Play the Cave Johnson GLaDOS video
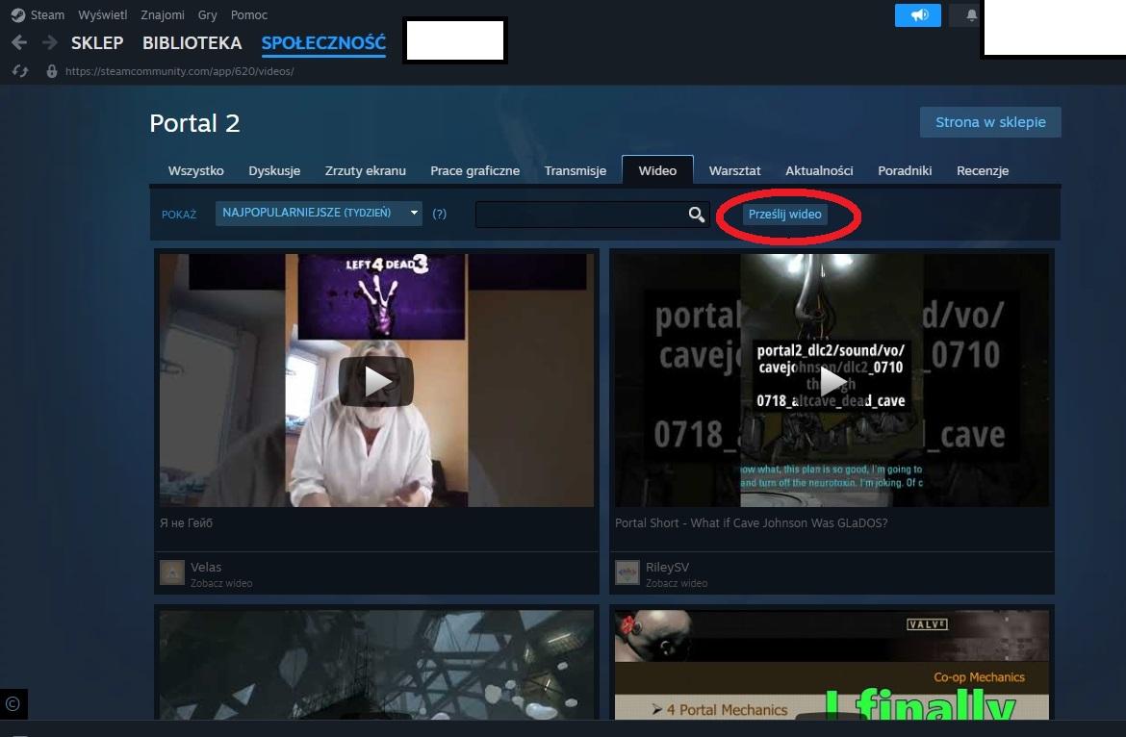 pos(832,381)
